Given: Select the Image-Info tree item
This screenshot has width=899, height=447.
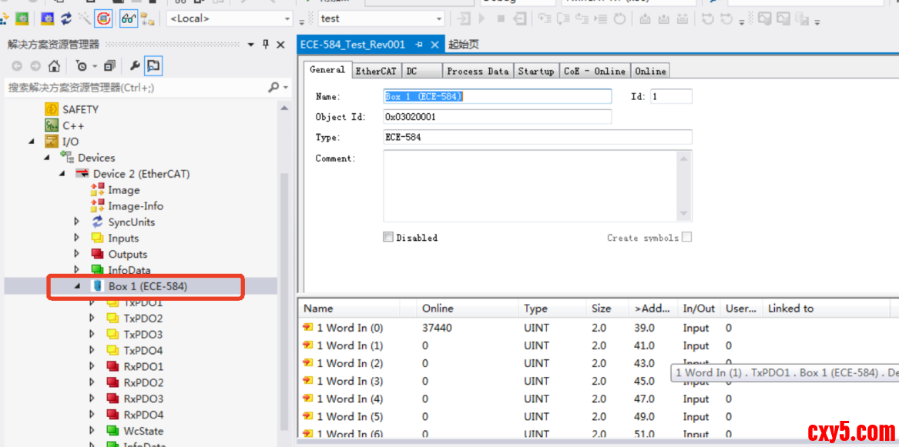Looking at the screenshot, I should coord(135,205).
